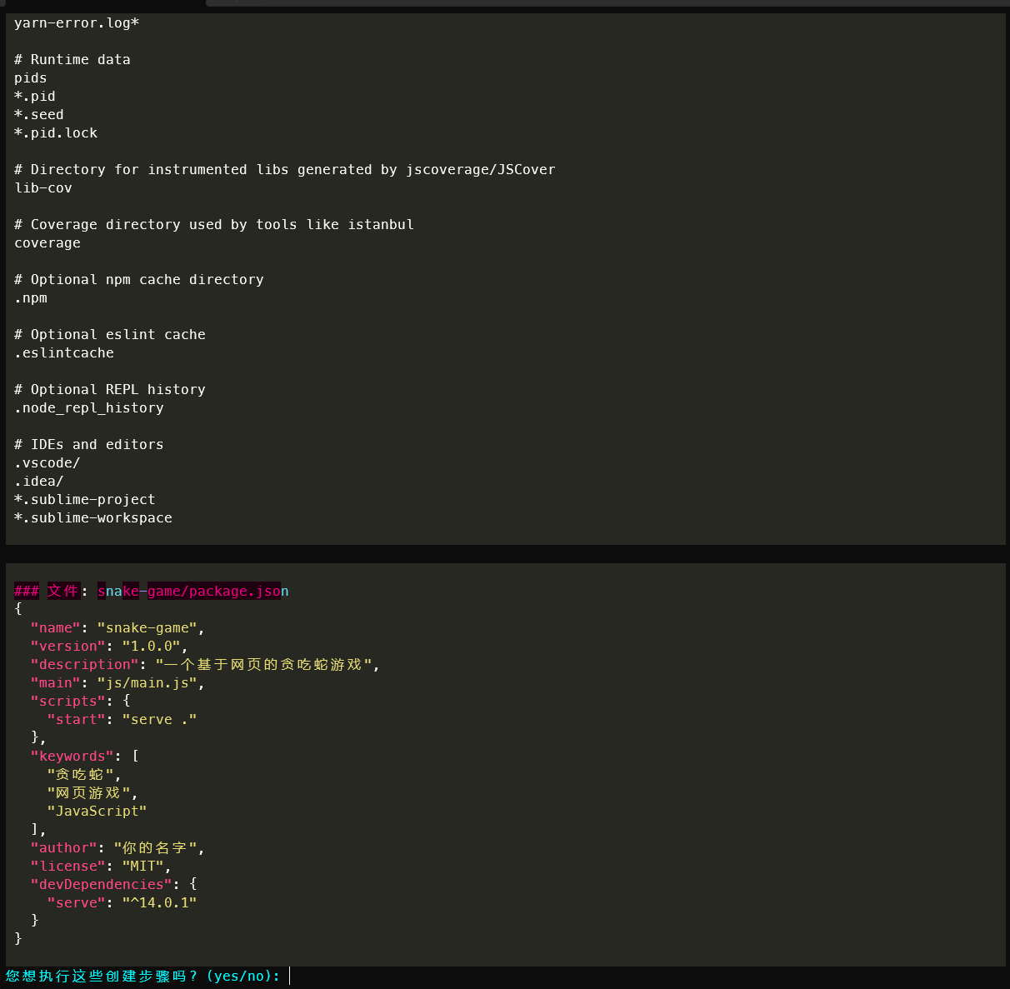Click the "keywords" key
The width and height of the screenshot is (1010, 989).
click(72, 756)
